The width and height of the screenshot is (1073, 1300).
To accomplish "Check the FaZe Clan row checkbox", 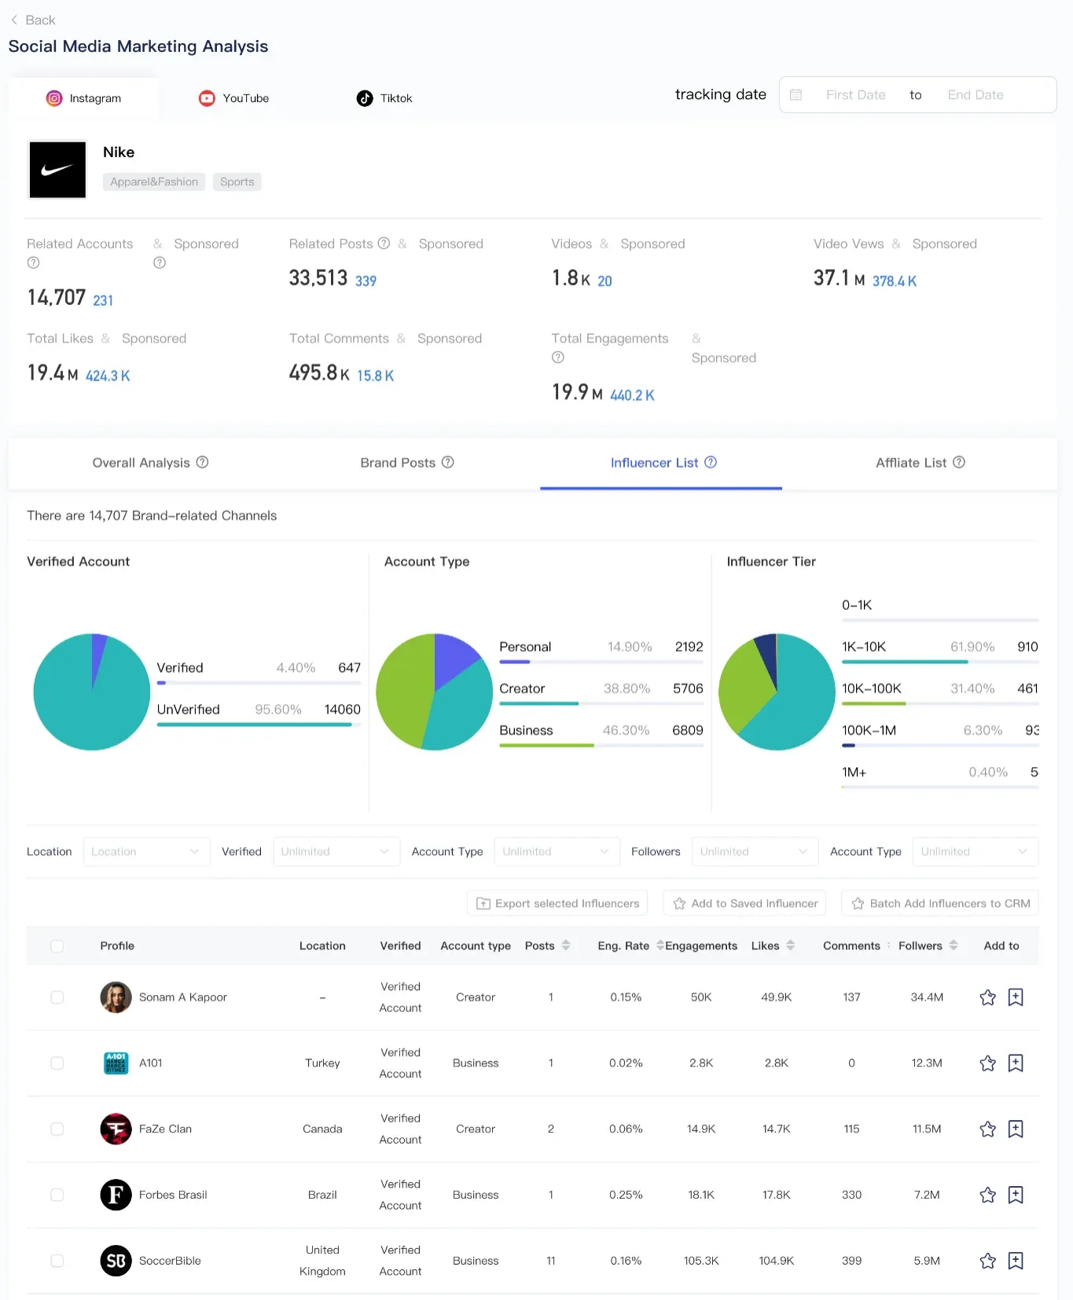I will point(57,1129).
